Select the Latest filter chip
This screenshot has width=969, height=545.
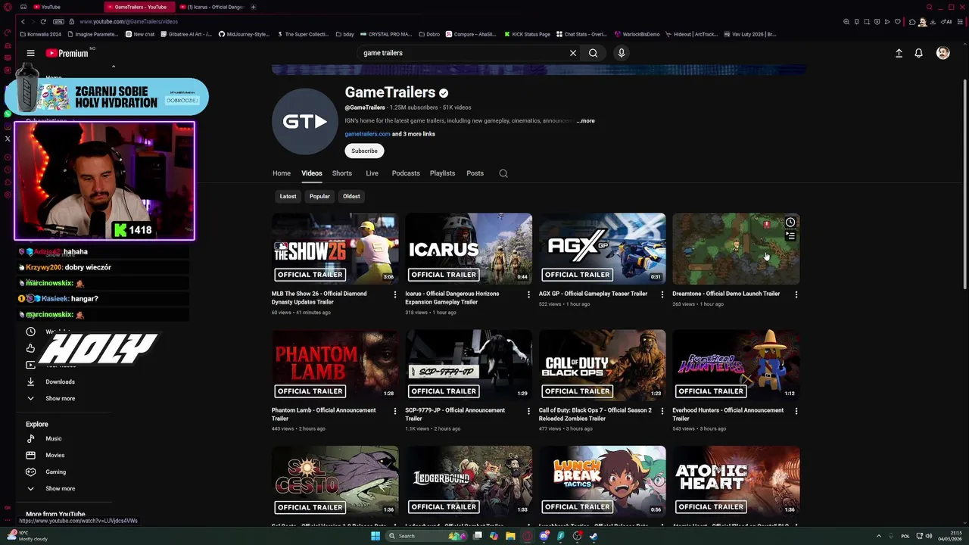coord(288,197)
